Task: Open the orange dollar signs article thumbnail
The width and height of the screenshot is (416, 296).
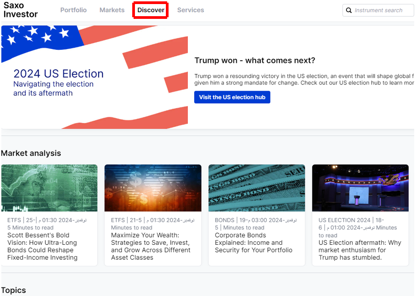Action: (153, 188)
